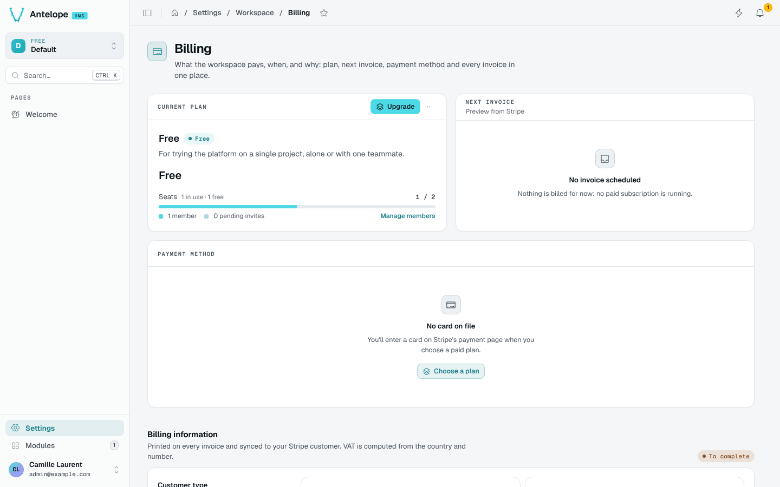Screen dimensions: 780x487
Task: Click the Billing breadcrumb text
Action: pyautogui.click(x=299, y=13)
